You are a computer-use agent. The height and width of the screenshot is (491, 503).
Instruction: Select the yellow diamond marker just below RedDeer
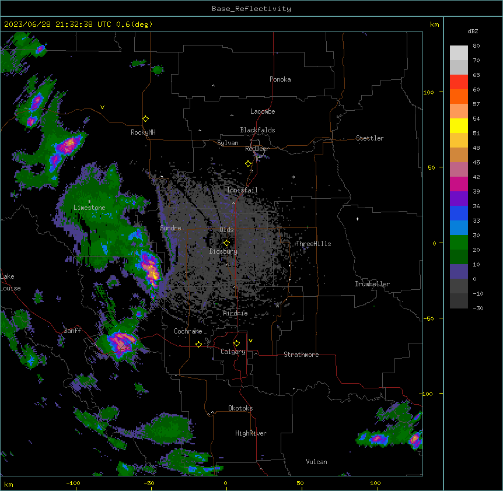[x=248, y=164]
